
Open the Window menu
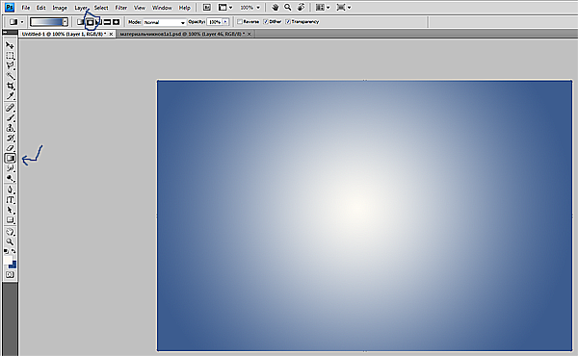click(162, 8)
